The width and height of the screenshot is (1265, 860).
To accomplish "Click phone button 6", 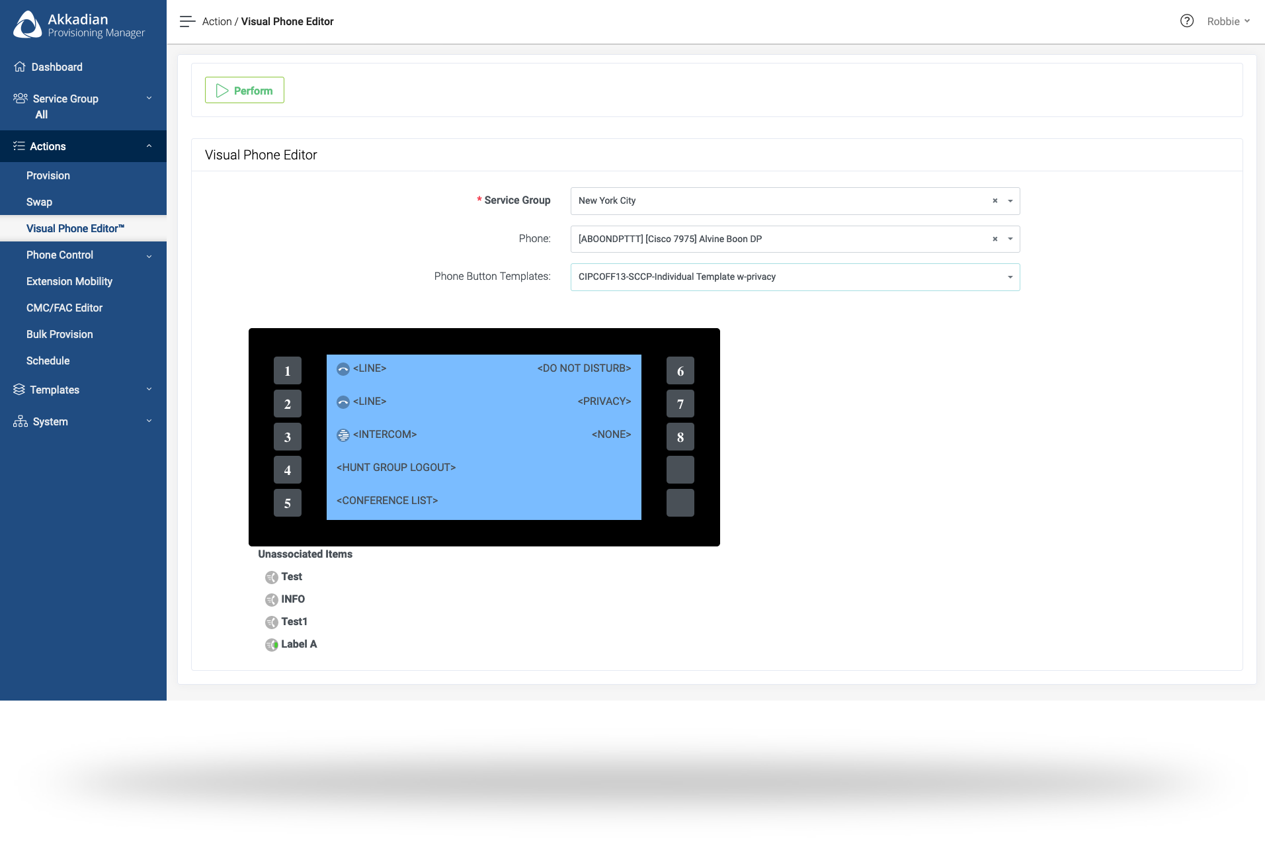I will coord(680,371).
